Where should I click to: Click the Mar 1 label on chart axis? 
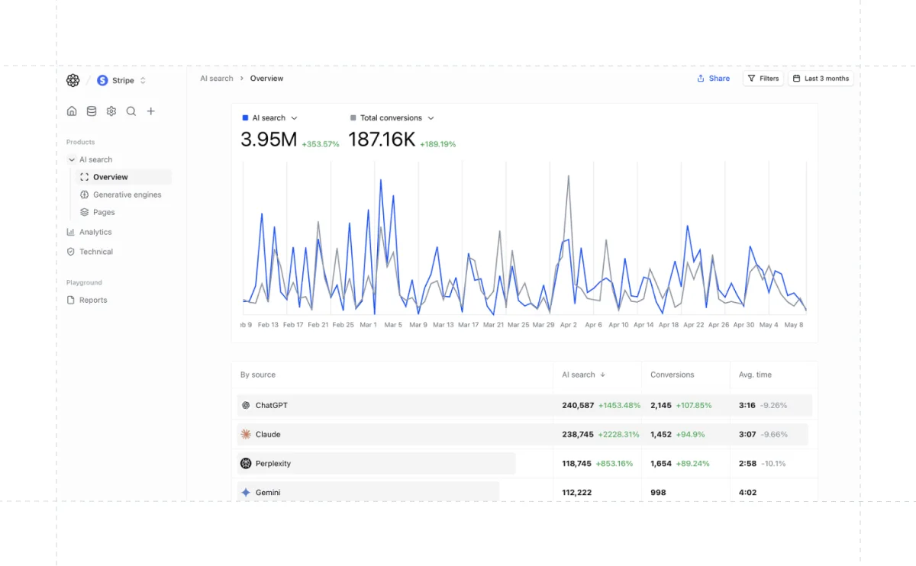pyautogui.click(x=368, y=325)
